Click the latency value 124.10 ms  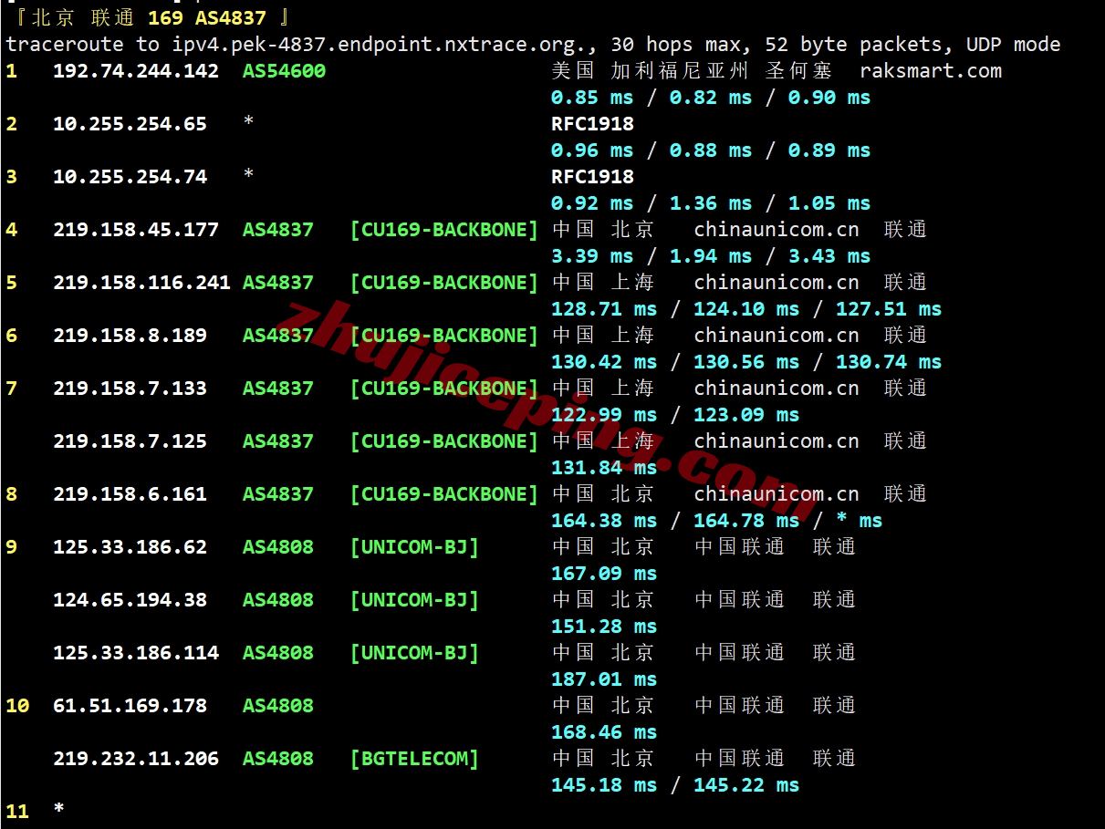coord(746,309)
